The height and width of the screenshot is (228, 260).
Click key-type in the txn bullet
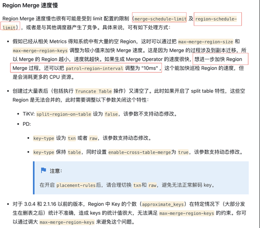point(44,138)
